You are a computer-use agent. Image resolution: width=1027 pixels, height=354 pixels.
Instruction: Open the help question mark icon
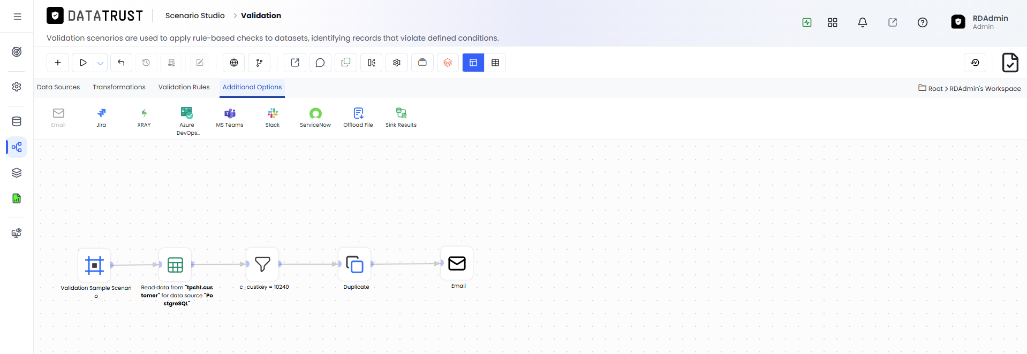[923, 22]
